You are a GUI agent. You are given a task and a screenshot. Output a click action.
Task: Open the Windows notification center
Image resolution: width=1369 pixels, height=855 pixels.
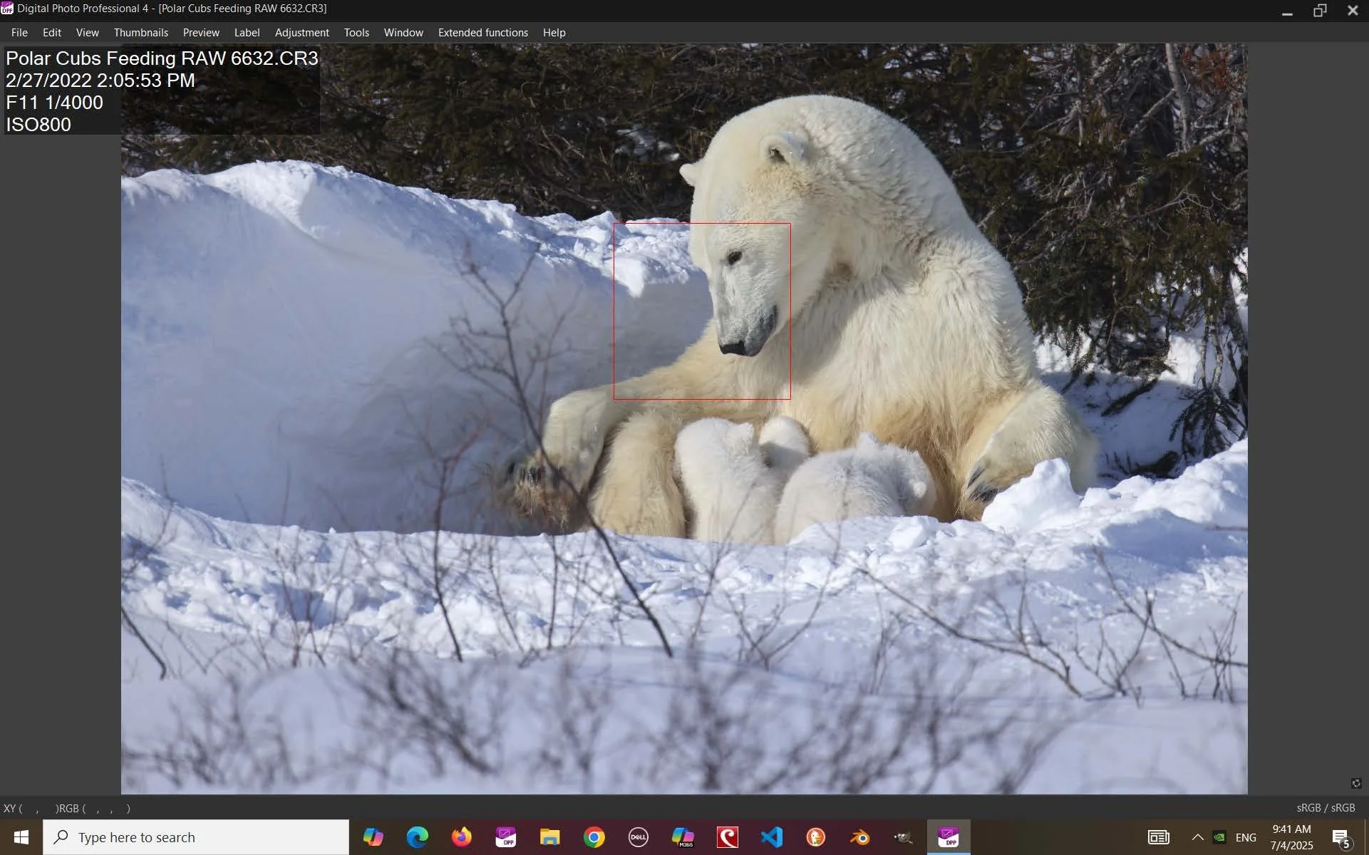coord(1340,838)
